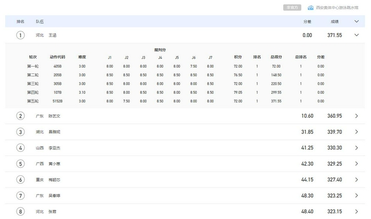Click the 队伍 column header

click(40, 22)
